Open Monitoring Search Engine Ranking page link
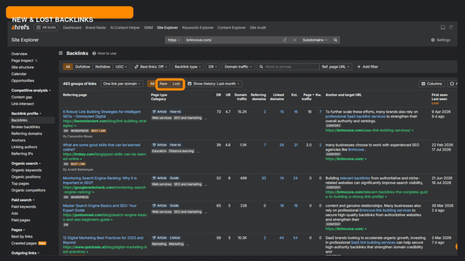Screen dimensions: 465x261 pyautogui.click(x=99, y=180)
